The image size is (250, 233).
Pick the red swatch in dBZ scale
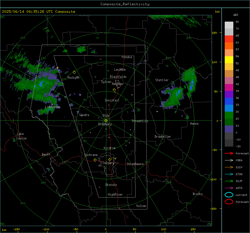point(229,39)
